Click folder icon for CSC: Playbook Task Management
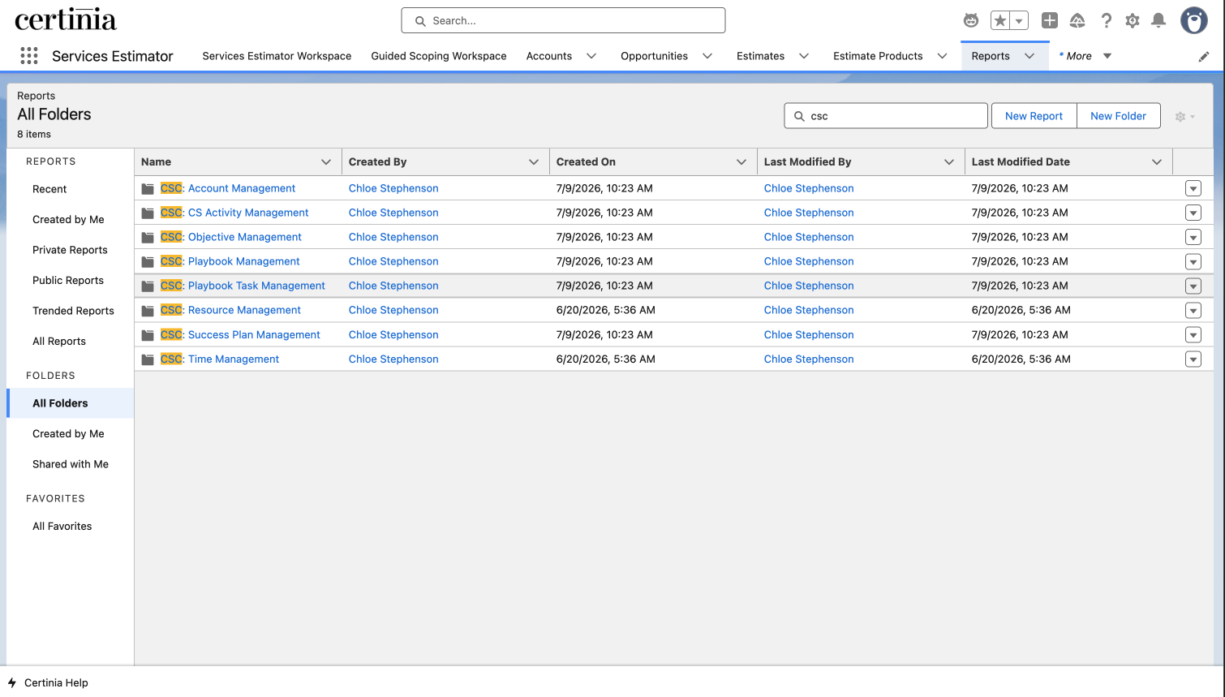Screen dimensions: 1225x697 (x=148, y=286)
